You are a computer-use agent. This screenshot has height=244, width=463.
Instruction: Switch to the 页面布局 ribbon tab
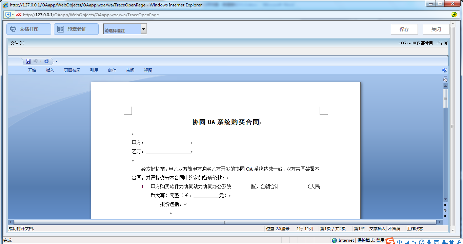pyautogui.click(x=72, y=70)
